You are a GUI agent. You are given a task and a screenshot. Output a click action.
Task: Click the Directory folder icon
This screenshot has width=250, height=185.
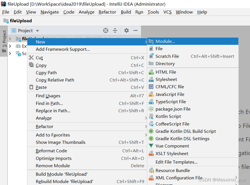(x=151, y=63)
